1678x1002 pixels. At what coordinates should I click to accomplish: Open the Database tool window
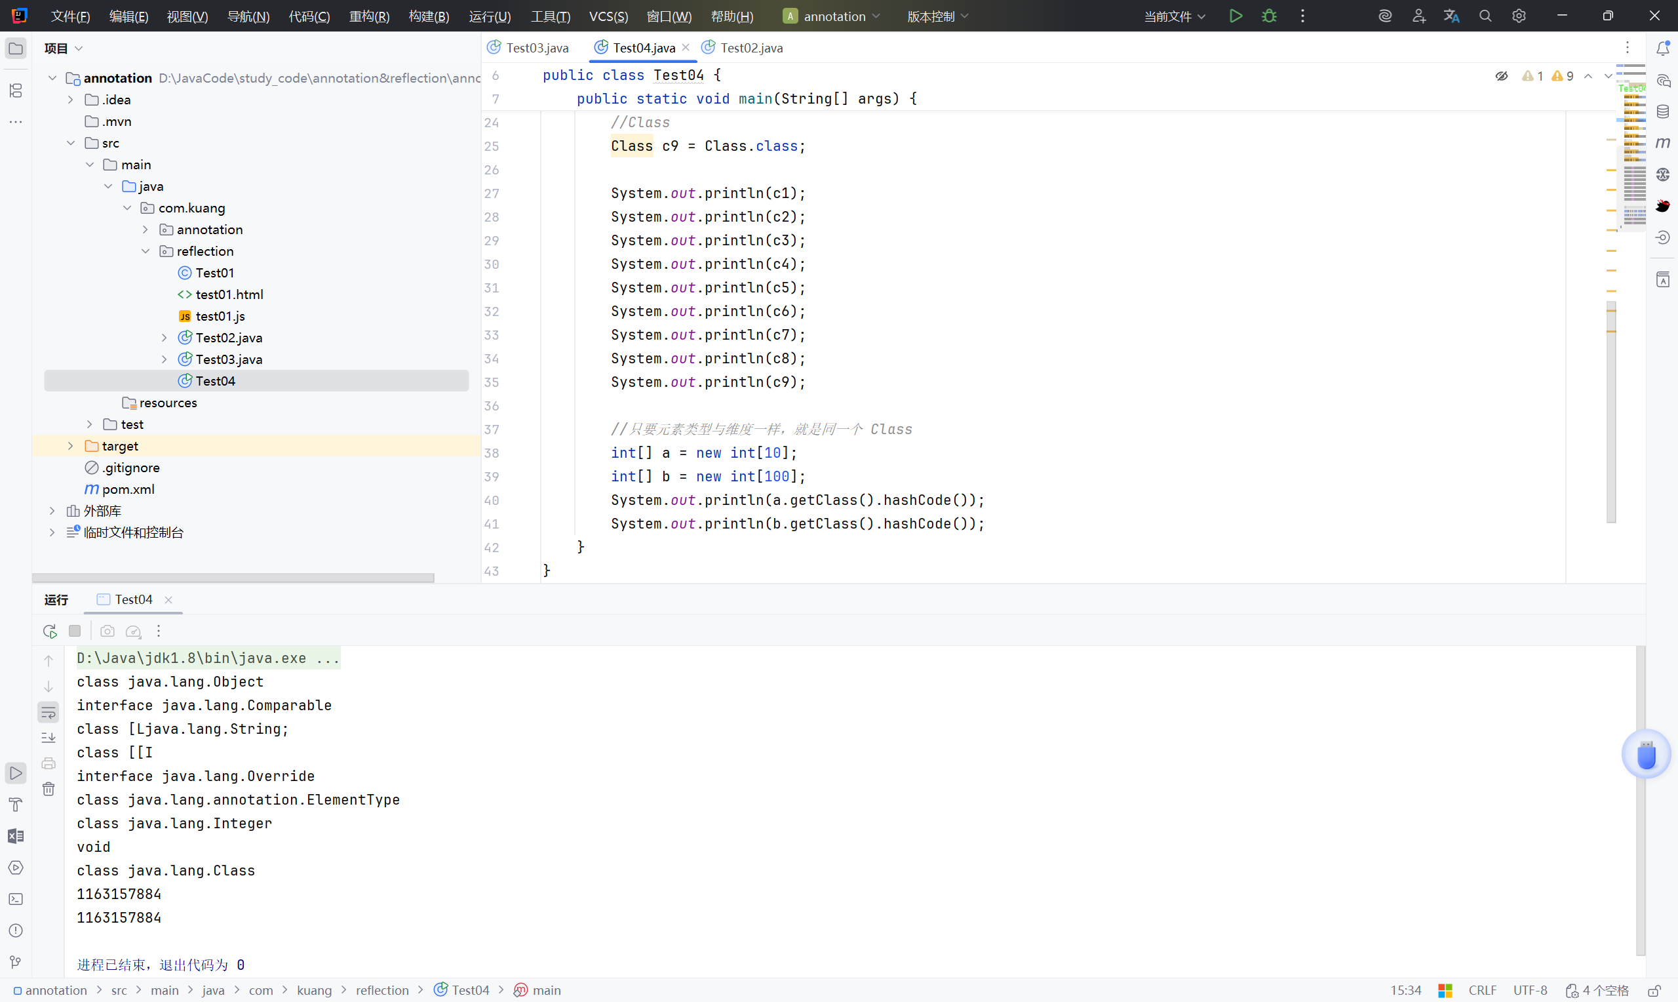tap(1662, 111)
